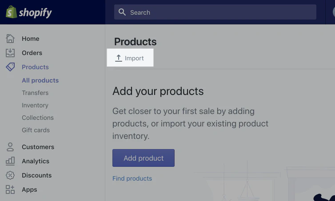Click the Shopify logo bag icon
The width and height of the screenshot is (335, 201).
tap(11, 12)
